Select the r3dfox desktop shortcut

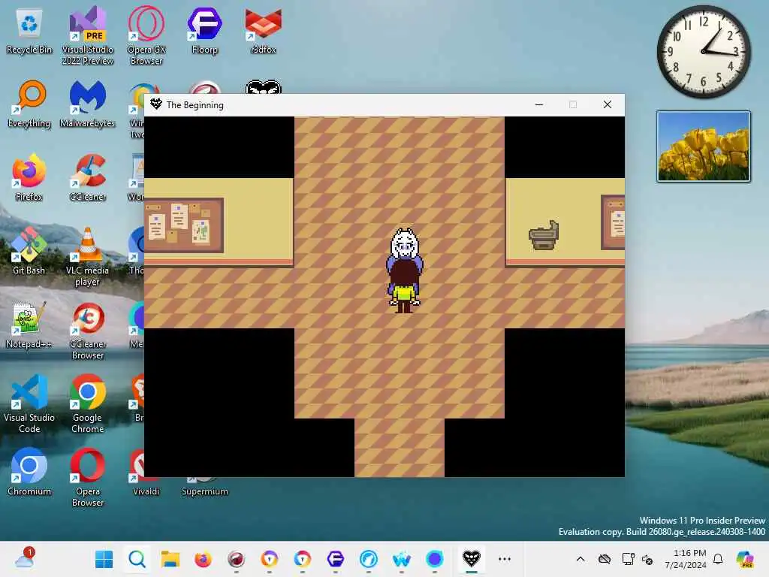point(264,30)
